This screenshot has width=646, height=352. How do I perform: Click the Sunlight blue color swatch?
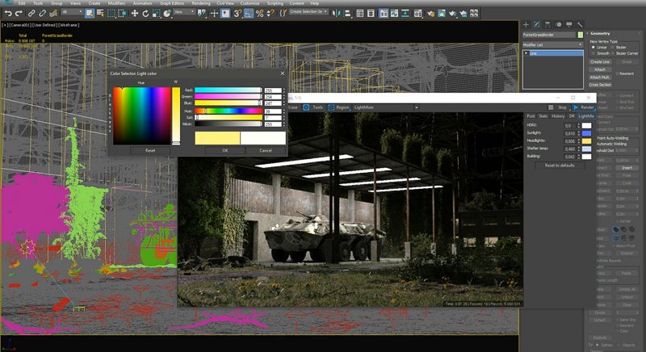pyautogui.click(x=586, y=133)
